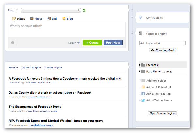Open the Content Engine tab in feed
196x134 pixels.
[x=31, y=67]
